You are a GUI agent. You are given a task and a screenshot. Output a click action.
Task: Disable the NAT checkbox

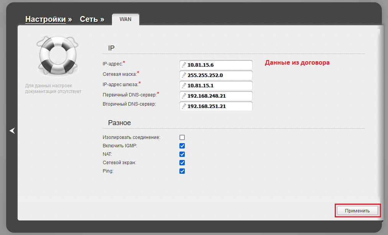[x=182, y=154]
